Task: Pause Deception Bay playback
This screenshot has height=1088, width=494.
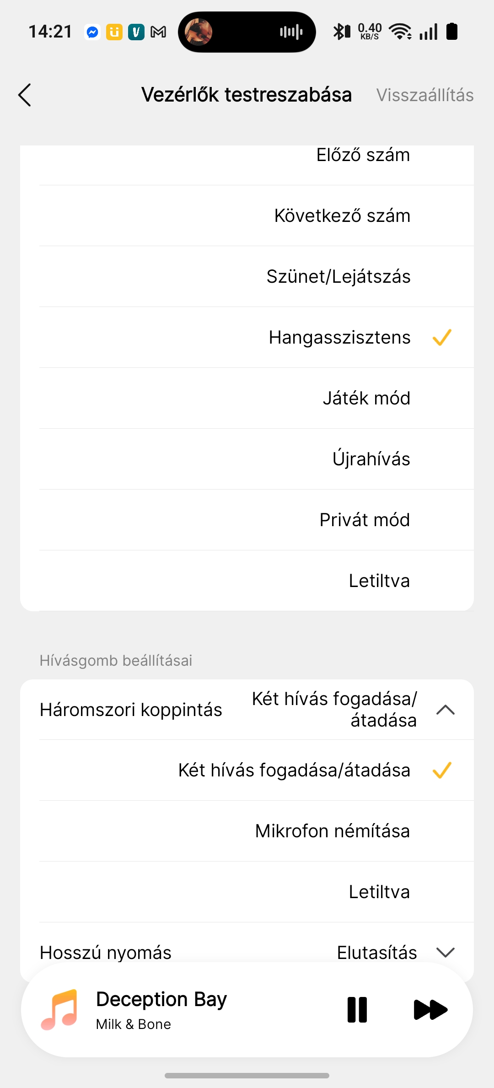Action: (x=357, y=1009)
